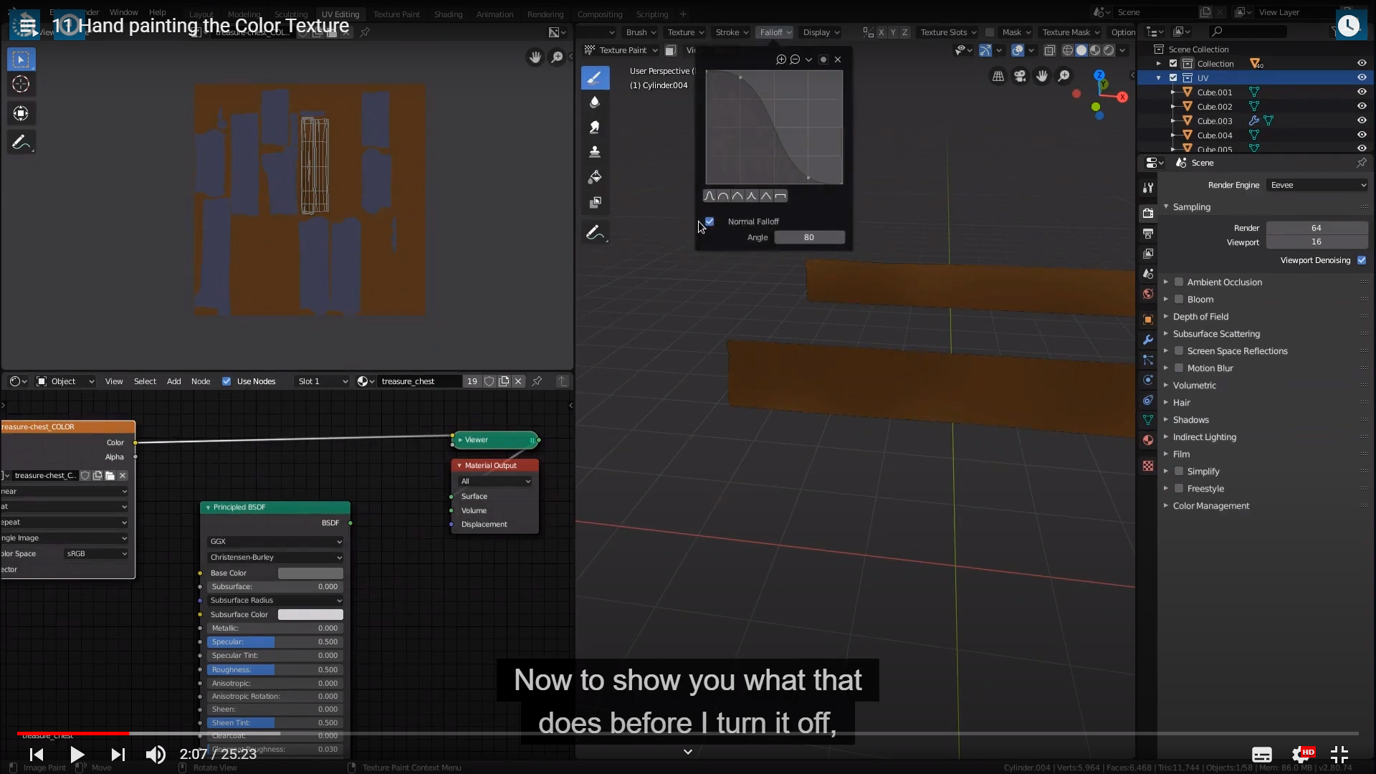The height and width of the screenshot is (774, 1376).
Task: Open the Texture Slots popover
Action: coord(948,32)
